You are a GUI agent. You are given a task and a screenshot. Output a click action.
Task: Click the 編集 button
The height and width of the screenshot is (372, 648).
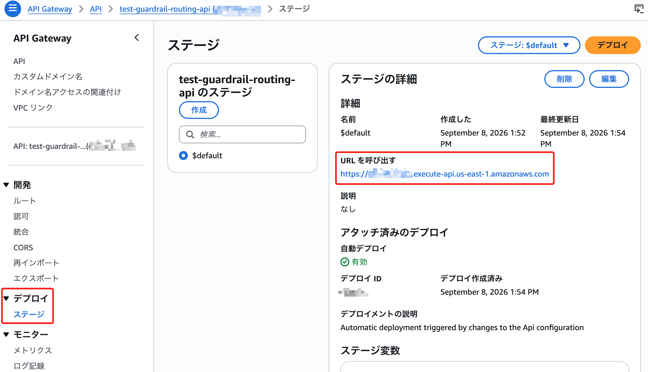click(x=609, y=79)
